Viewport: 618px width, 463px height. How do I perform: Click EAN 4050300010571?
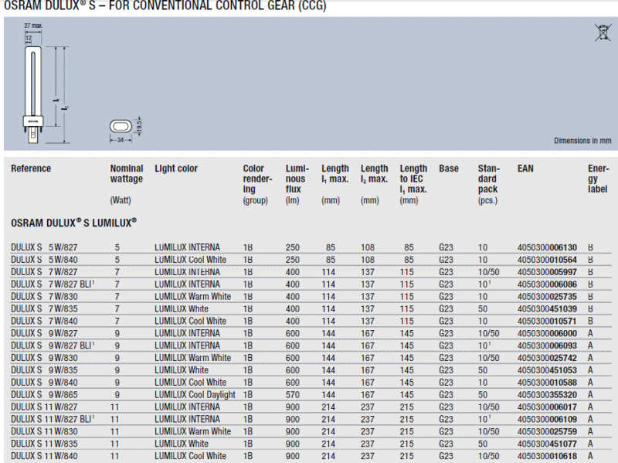tap(547, 321)
